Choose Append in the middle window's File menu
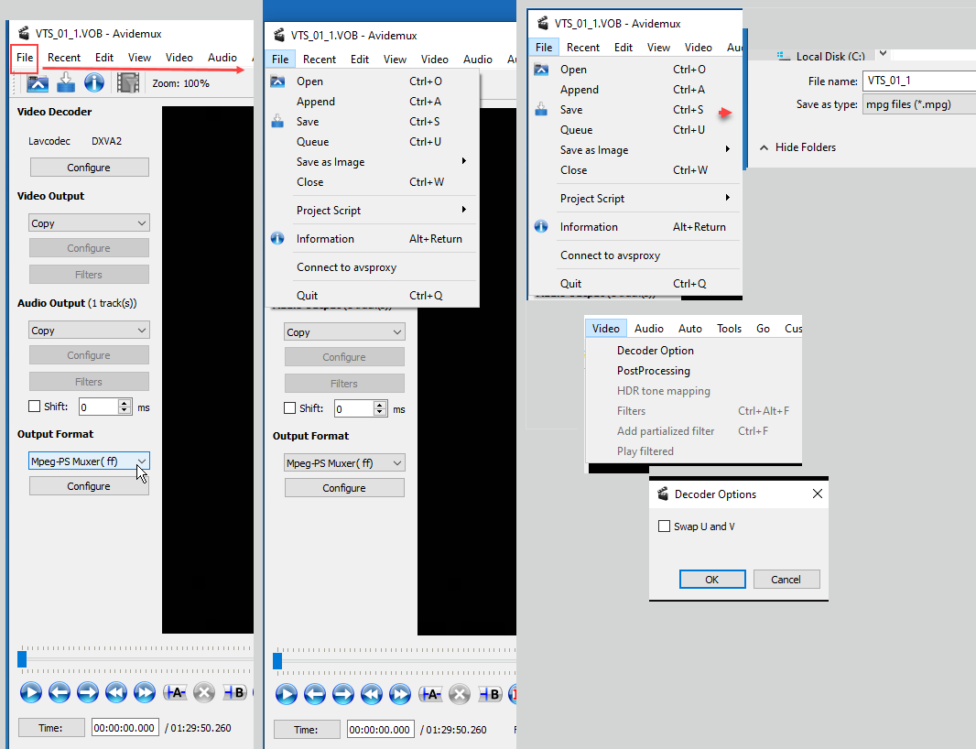This screenshot has width=976, height=749. click(x=373, y=102)
